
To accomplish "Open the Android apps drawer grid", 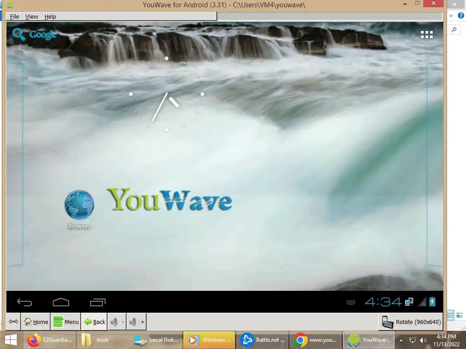I will click(x=426, y=35).
